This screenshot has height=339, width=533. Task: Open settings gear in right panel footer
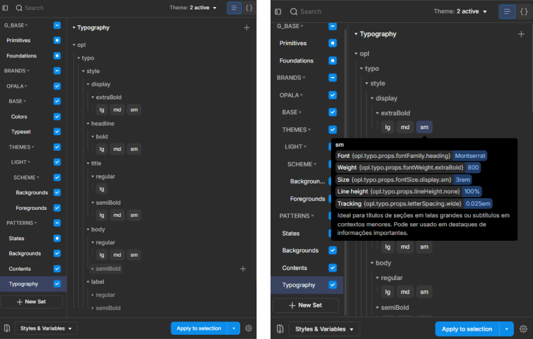point(523,329)
